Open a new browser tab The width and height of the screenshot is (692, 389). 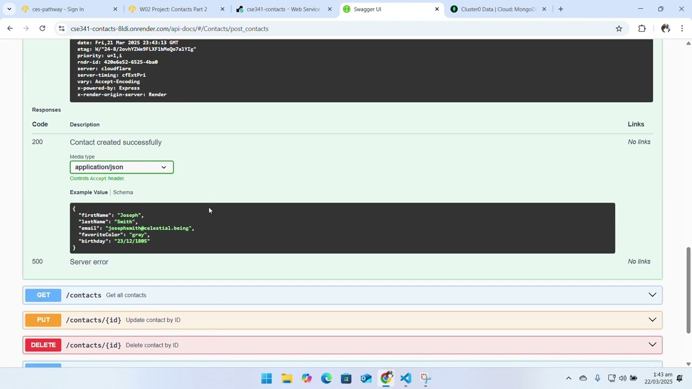tap(561, 9)
